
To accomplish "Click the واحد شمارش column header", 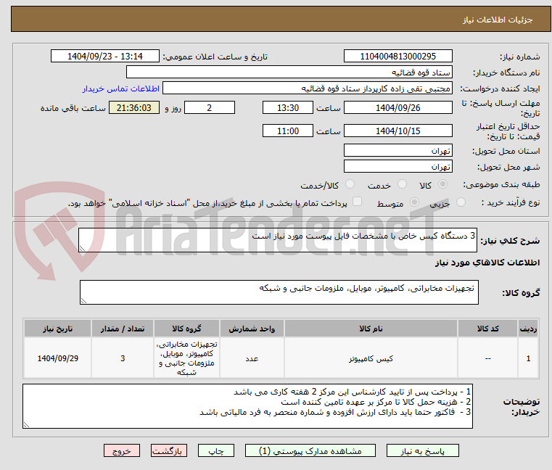I will click(x=252, y=329).
